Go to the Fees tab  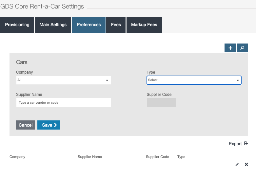116,25
